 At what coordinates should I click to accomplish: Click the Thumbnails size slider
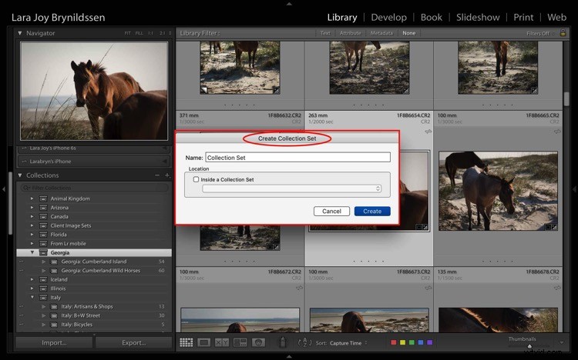click(529, 346)
